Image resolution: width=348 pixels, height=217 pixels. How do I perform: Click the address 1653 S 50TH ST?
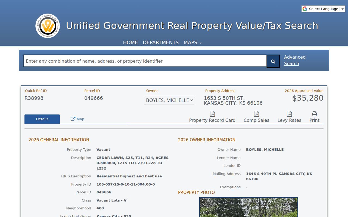point(224,98)
